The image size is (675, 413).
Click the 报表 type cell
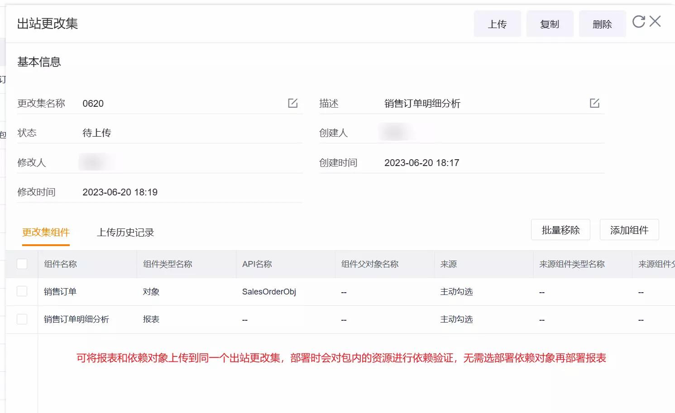point(151,319)
